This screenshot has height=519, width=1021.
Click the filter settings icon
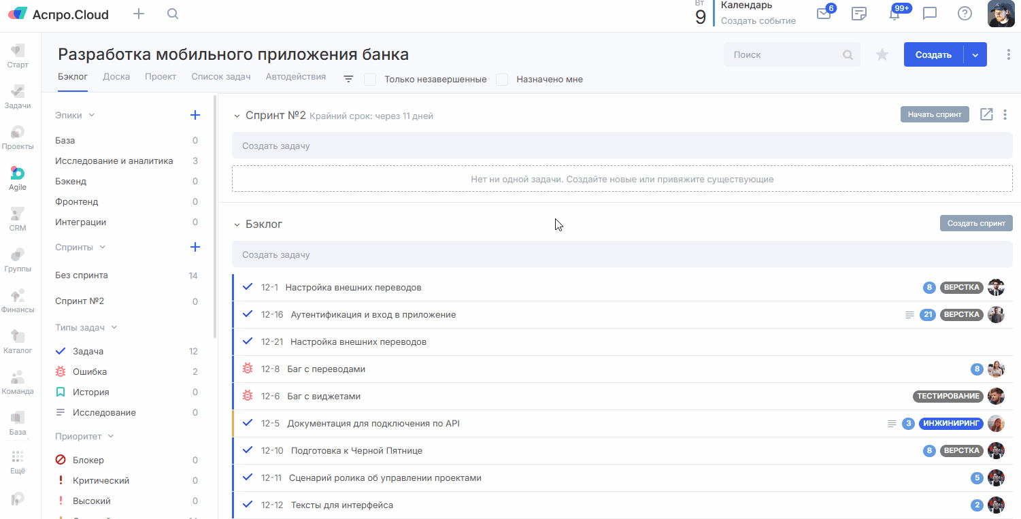(x=348, y=79)
